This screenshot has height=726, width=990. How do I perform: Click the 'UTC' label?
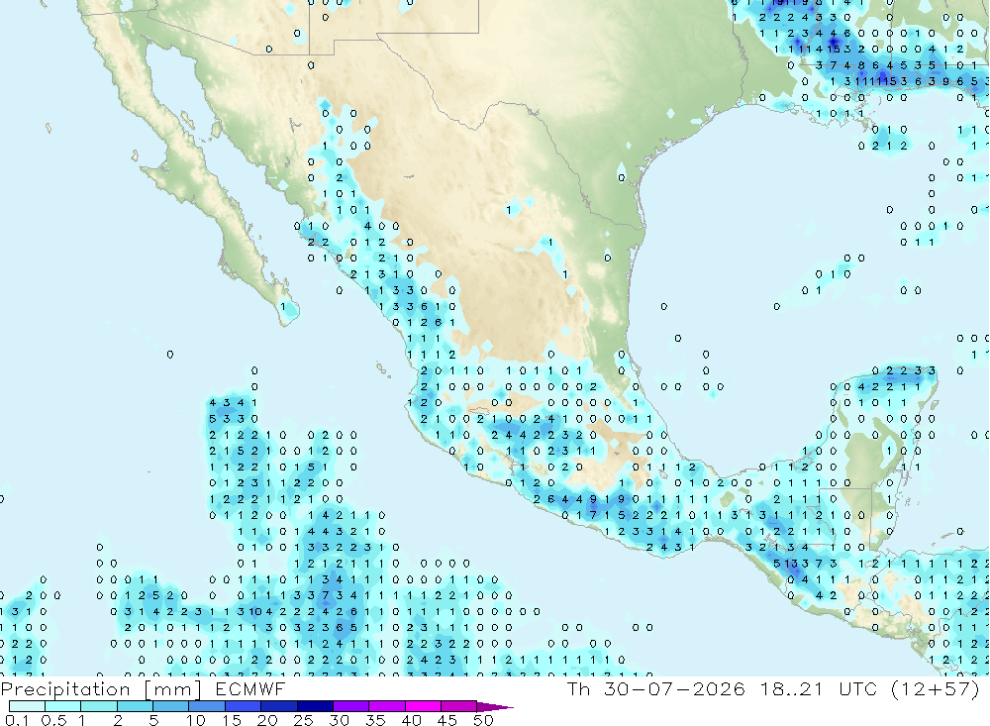(858, 688)
